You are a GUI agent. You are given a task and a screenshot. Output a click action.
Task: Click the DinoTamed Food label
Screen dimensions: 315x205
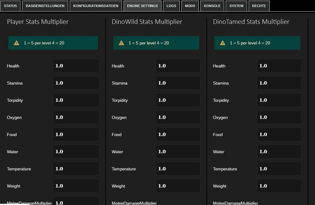coord(218,135)
